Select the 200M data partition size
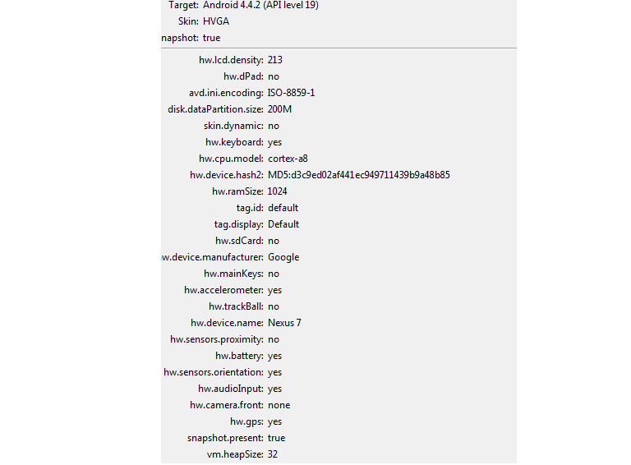Viewport: 631px width, 465px height. point(279,109)
